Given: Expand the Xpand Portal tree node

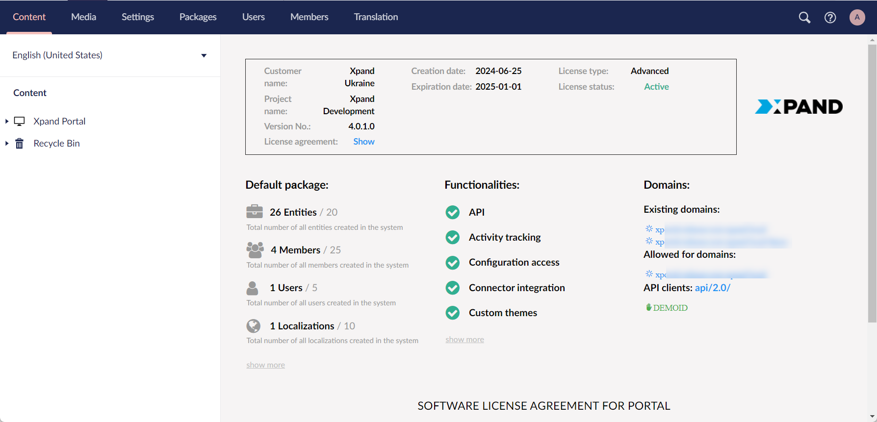Looking at the screenshot, I should pos(7,121).
